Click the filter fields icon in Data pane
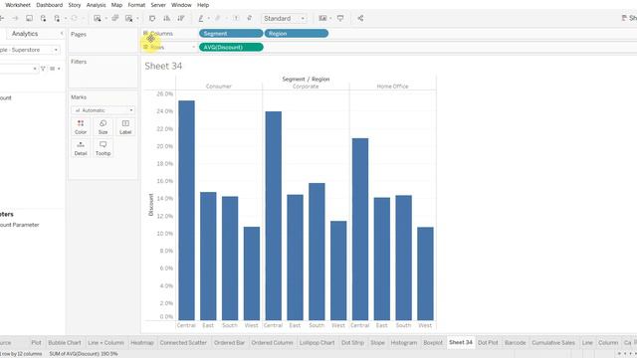This screenshot has height=358, width=637. (43, 69)
